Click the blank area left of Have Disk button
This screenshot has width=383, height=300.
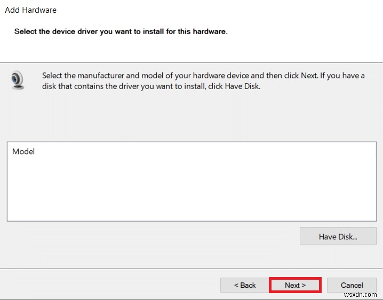click(x=149, y=237)
